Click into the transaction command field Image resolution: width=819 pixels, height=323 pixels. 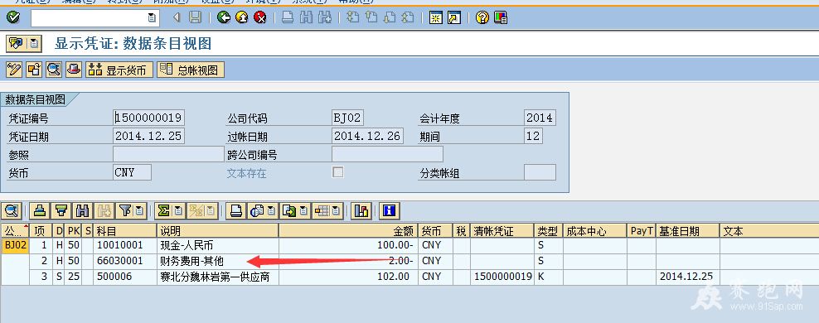click(88, 17)
